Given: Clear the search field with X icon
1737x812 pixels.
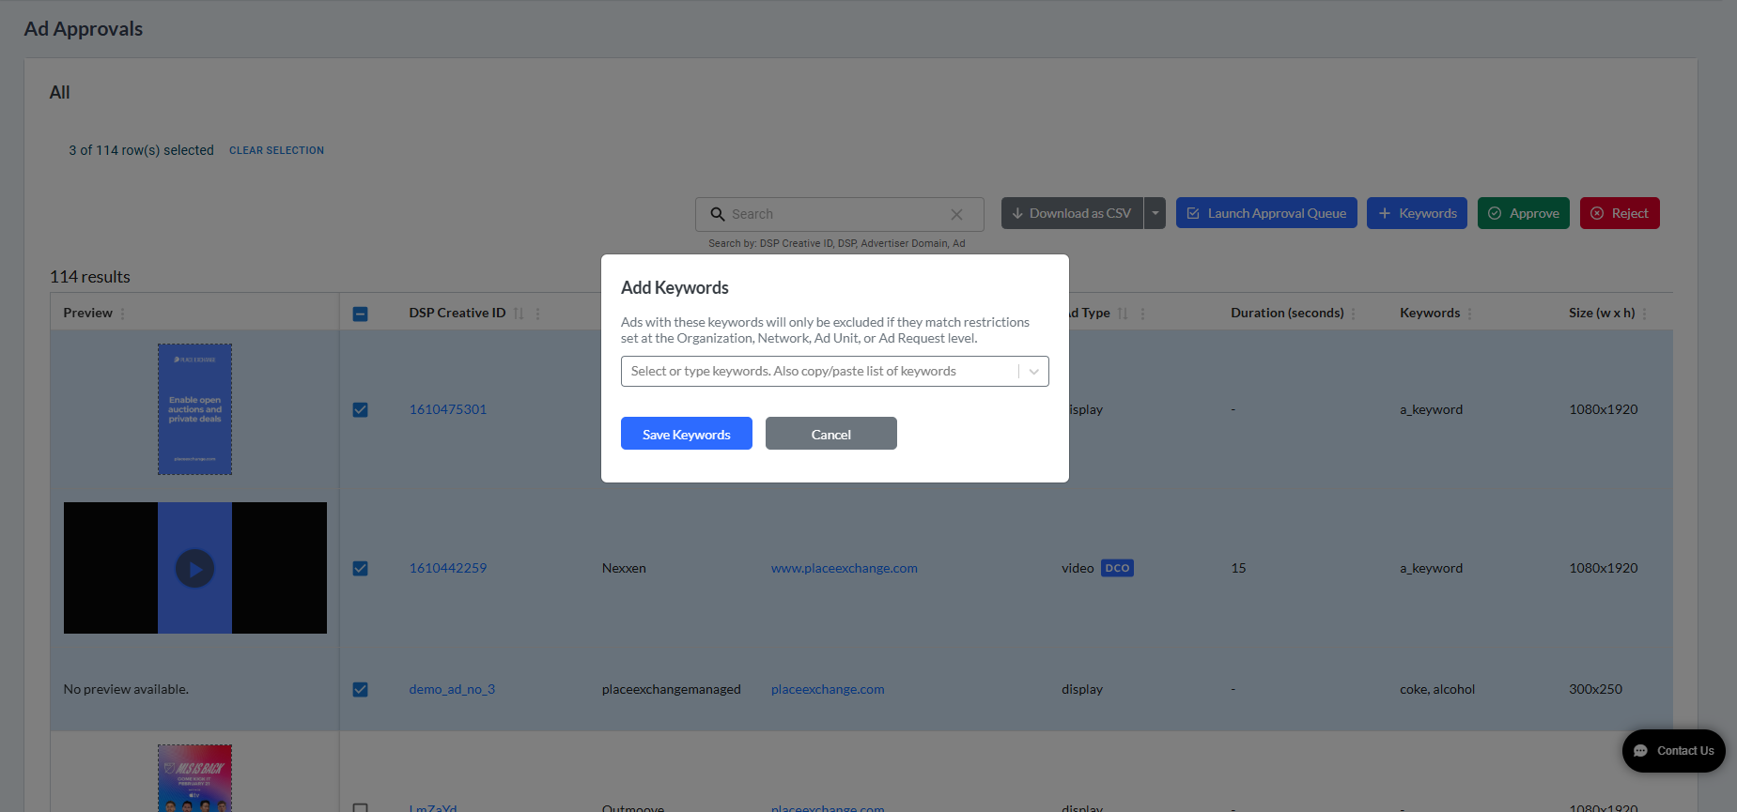Looking at the screenshot, I should pyautogui.click(x=956, y=214).
